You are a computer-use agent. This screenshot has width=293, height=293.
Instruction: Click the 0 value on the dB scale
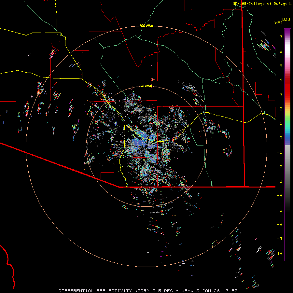click(280, 138)
